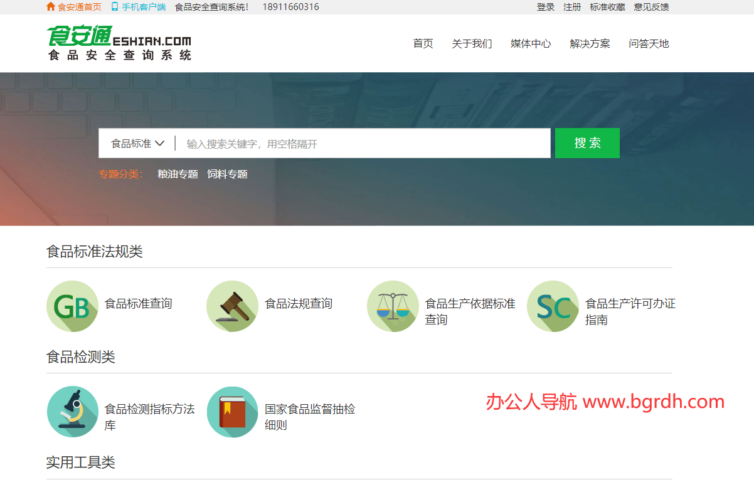
Task: Click the 食安通 ESHIAN.COM logo
Action: [119, 43]
